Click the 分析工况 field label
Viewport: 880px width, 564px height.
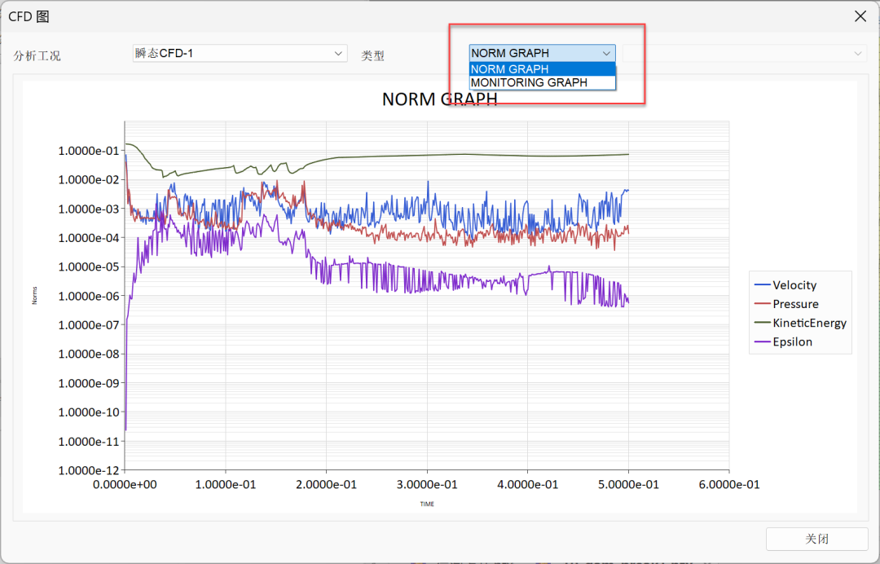[37, 55]
